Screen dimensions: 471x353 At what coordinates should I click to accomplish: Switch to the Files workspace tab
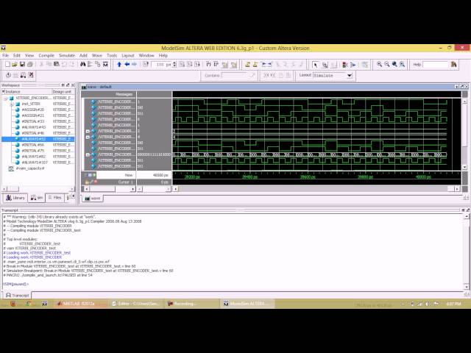click(54, 198)
